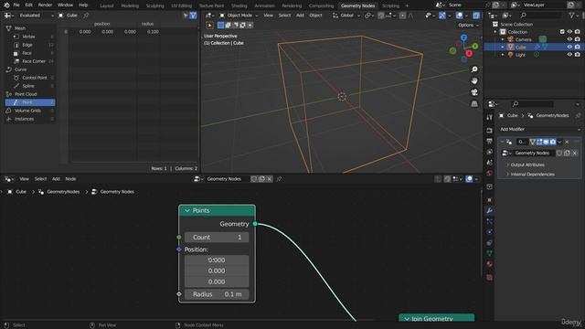
Task: Open the Edit menu in top bar
Action: pos(28,5)
